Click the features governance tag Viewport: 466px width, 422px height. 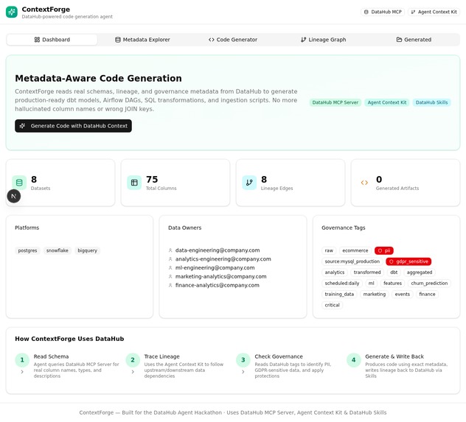392,284
